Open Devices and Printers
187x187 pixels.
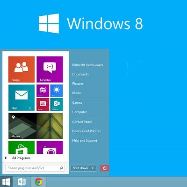[x=86, y=131]
